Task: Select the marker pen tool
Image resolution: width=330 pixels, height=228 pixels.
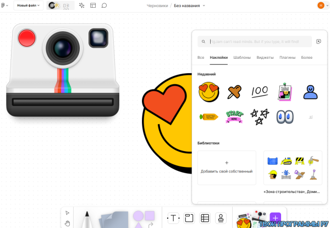Action: point(86,219)
